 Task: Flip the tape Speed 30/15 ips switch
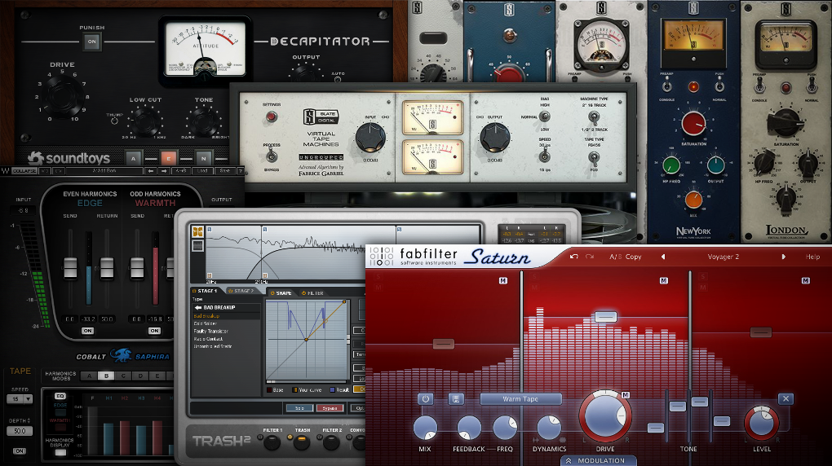(x=544, y=156)
